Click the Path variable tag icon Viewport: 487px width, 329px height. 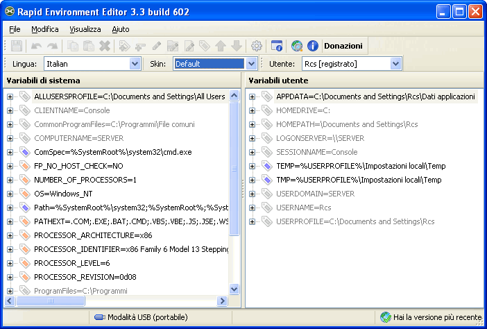[24, 208]
